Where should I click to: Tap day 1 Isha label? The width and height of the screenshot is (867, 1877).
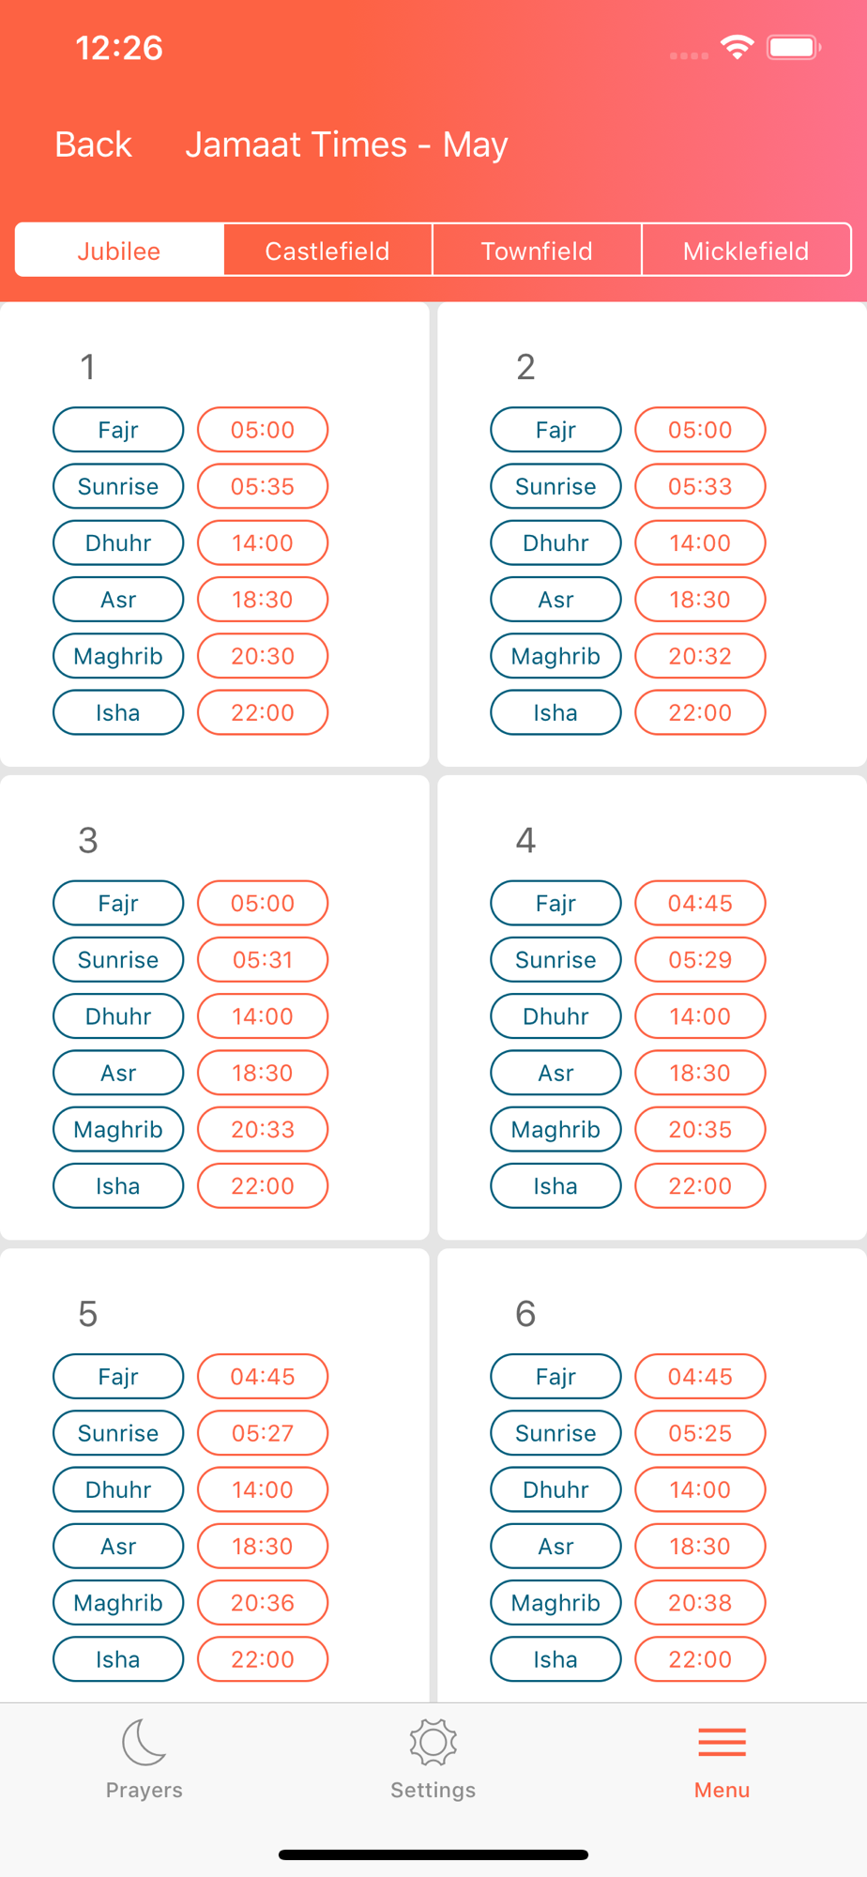click(x=118, y=712)
